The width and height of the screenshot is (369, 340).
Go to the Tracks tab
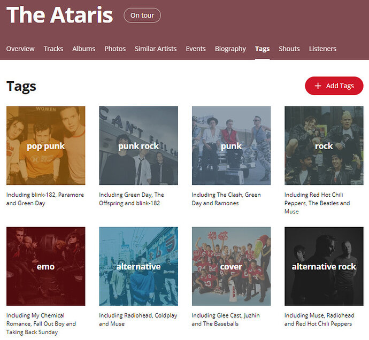(53, 49)
